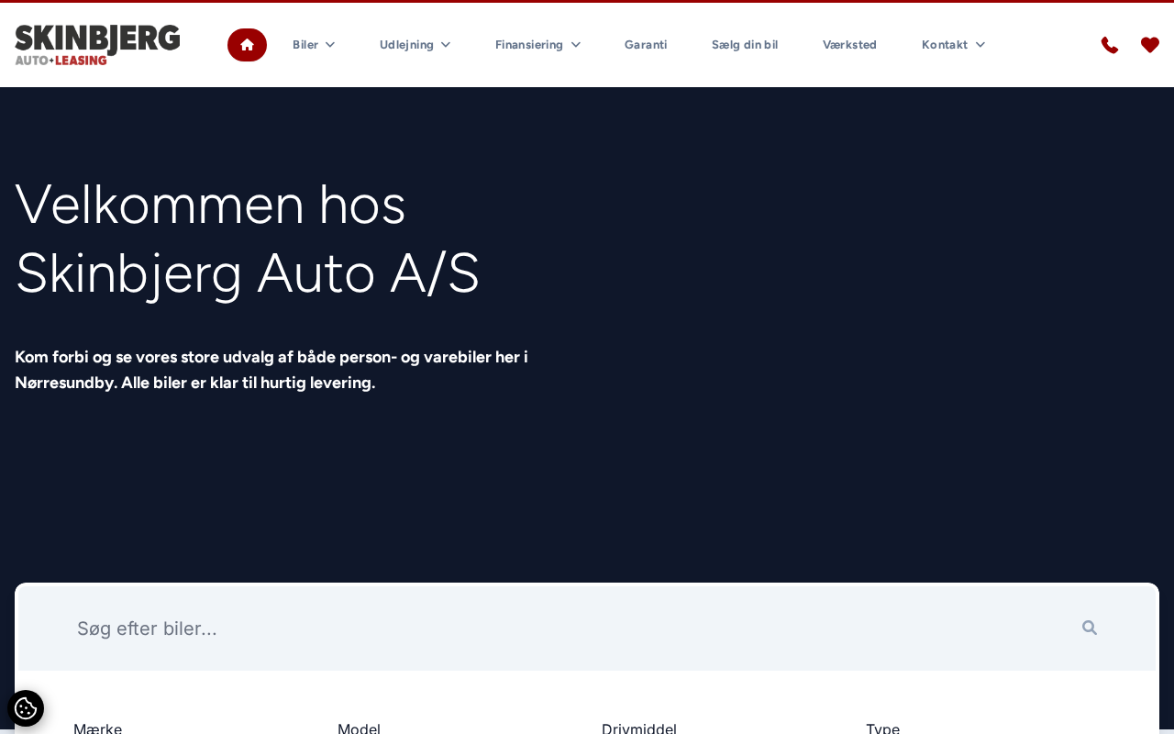Select the Kontakt text in navigation
This screenshot has height=734, width=1174.
(944, 45)
